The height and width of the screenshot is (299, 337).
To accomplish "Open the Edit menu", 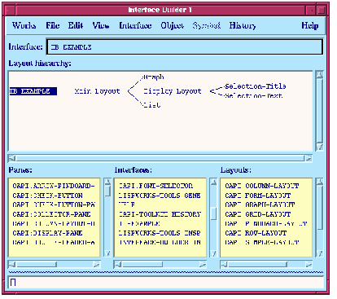I will tap(76, 25).
